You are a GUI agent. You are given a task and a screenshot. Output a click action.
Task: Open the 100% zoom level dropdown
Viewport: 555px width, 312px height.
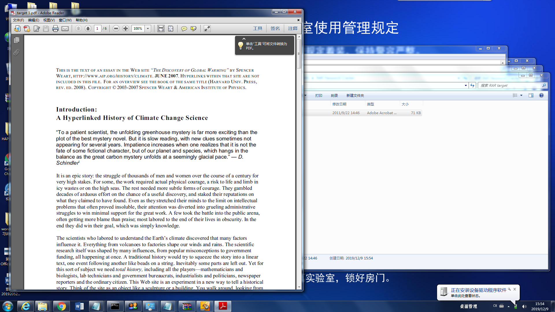pos(148,29)
